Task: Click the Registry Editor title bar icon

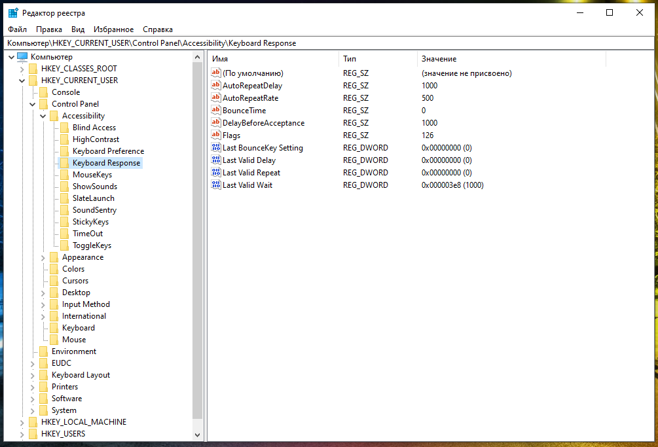Action: (x=13, y=13)
